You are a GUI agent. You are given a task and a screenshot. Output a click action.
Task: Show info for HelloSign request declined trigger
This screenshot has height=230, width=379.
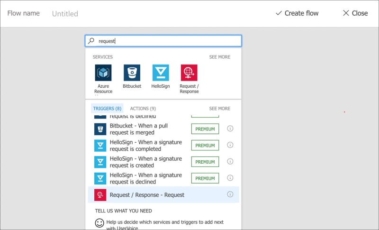pyautogui.click(x=230, y=178)
